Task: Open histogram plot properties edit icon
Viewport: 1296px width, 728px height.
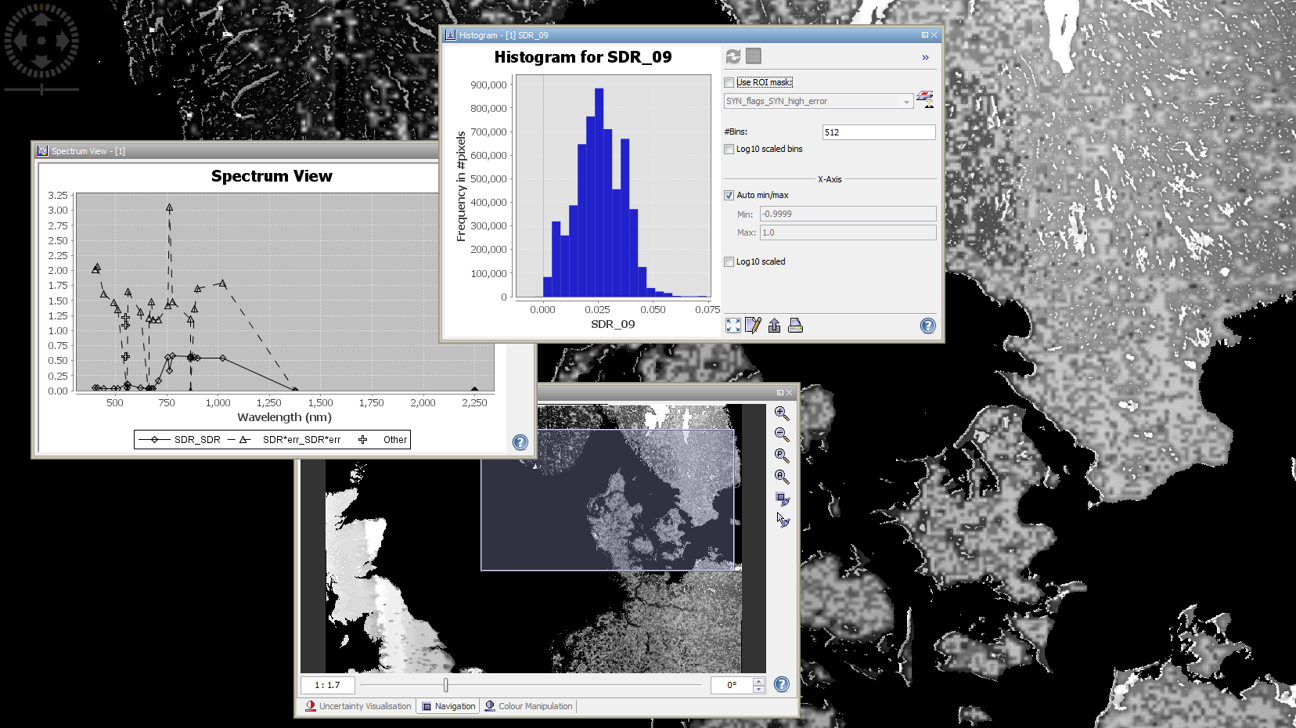Action: tap(753, 326)
